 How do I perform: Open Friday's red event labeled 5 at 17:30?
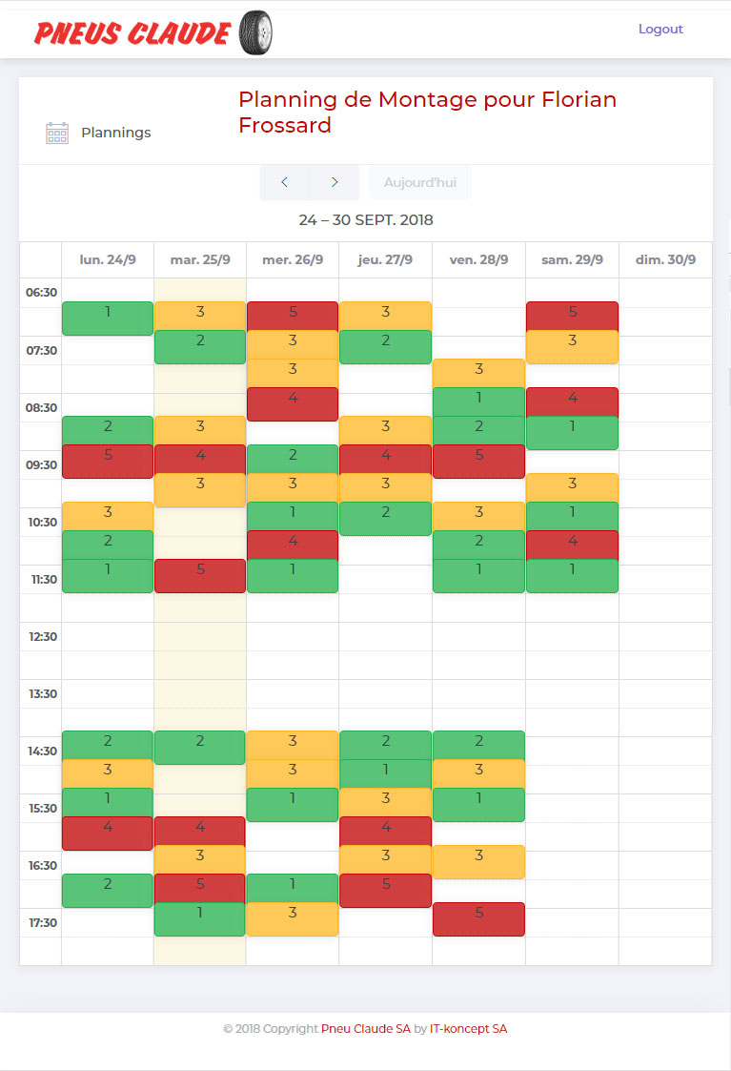tap(478, 919)
